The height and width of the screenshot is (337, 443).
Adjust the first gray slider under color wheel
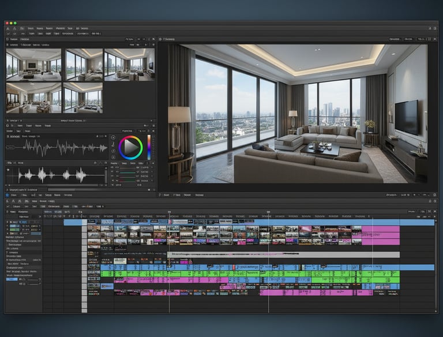[x=127, y=167]
